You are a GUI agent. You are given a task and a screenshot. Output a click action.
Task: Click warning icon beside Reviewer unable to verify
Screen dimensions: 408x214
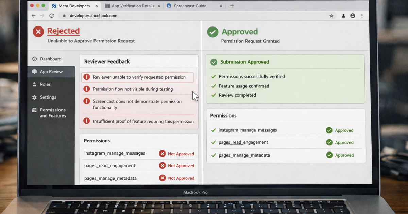click(x=87, y=77)
